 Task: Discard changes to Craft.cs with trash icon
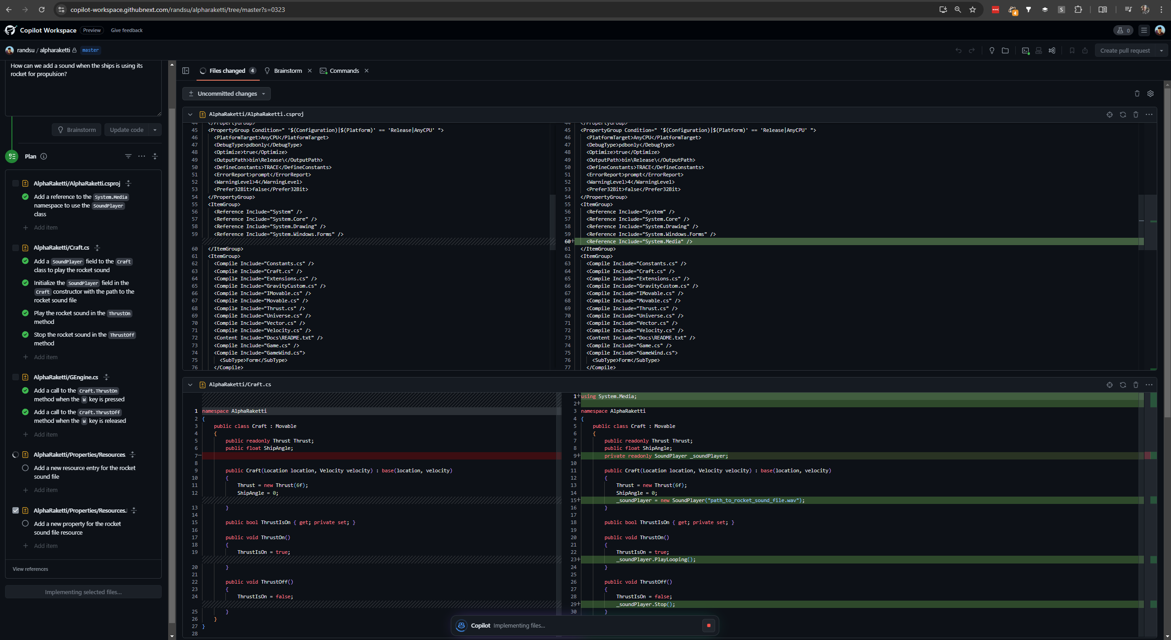(x=1136, y=385)
